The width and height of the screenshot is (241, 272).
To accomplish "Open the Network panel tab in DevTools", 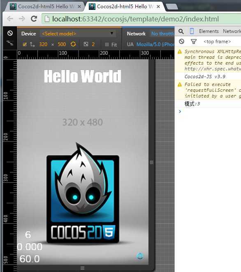I will [x=232, y=31].
